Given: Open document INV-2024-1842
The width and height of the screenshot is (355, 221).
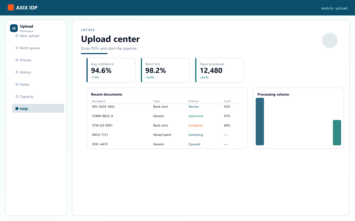Looking at the screenshot, I should pos(103,107).
